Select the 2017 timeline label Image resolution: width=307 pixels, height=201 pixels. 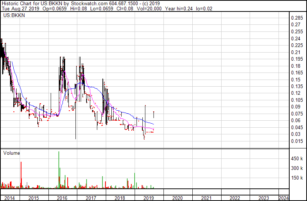pyautogui.click(x=91, y=198)
